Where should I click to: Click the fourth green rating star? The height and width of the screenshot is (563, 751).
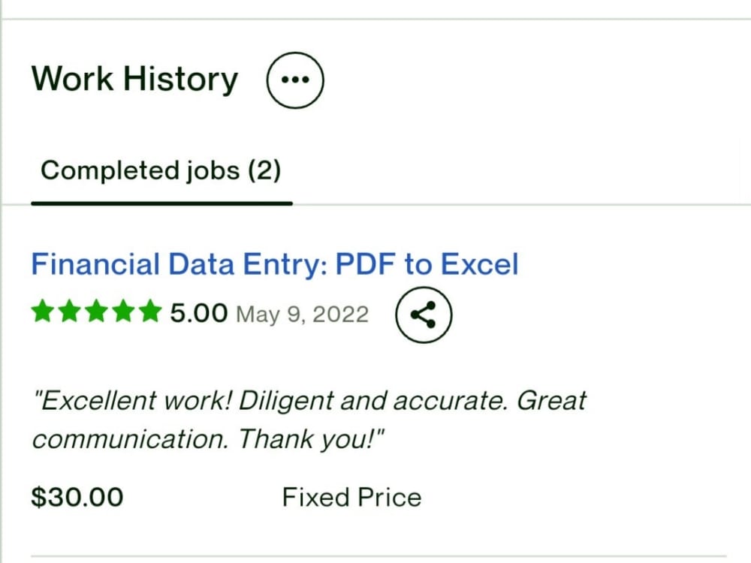pos(124,312)
